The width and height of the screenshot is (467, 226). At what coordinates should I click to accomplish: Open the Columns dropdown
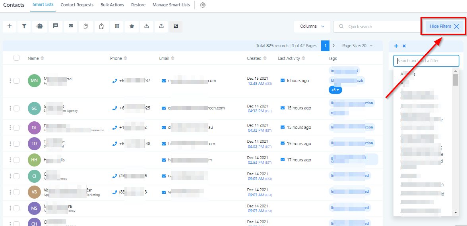312,27
